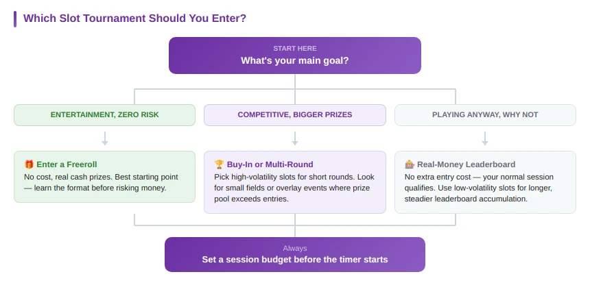Click the low-volatility slots description text

[x=479, y=188]
